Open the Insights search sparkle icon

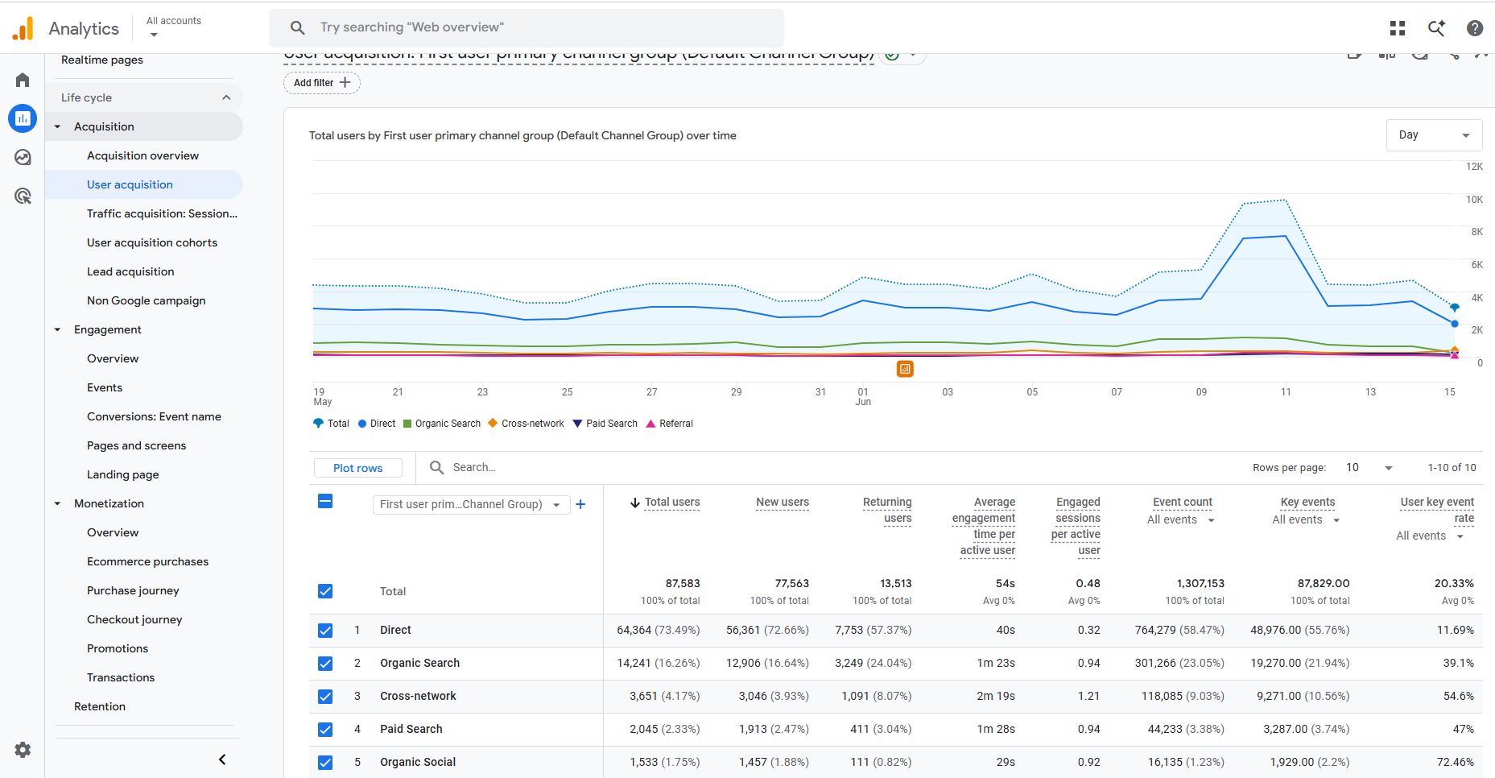point(1436,28)
